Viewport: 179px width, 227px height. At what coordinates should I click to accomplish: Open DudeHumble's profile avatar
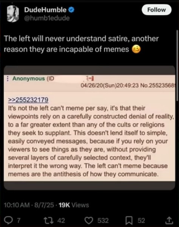pyautogui.click(x=13, y=14)
